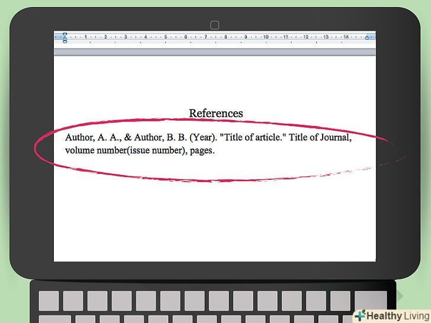Click the ruler at the 7 mark

click(x=205, y=37)
